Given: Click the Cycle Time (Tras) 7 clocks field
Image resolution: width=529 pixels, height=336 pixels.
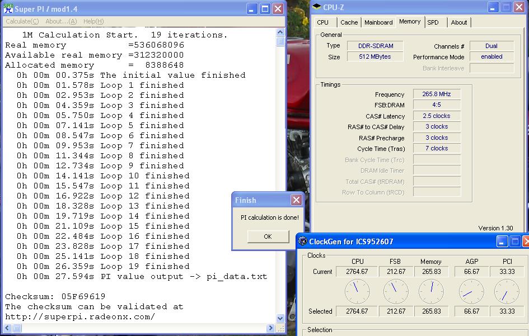Looking at the screenshot, I should click(x=437, y=148).
